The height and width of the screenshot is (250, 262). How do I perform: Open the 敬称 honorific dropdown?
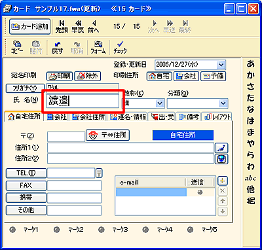[160, 103]
